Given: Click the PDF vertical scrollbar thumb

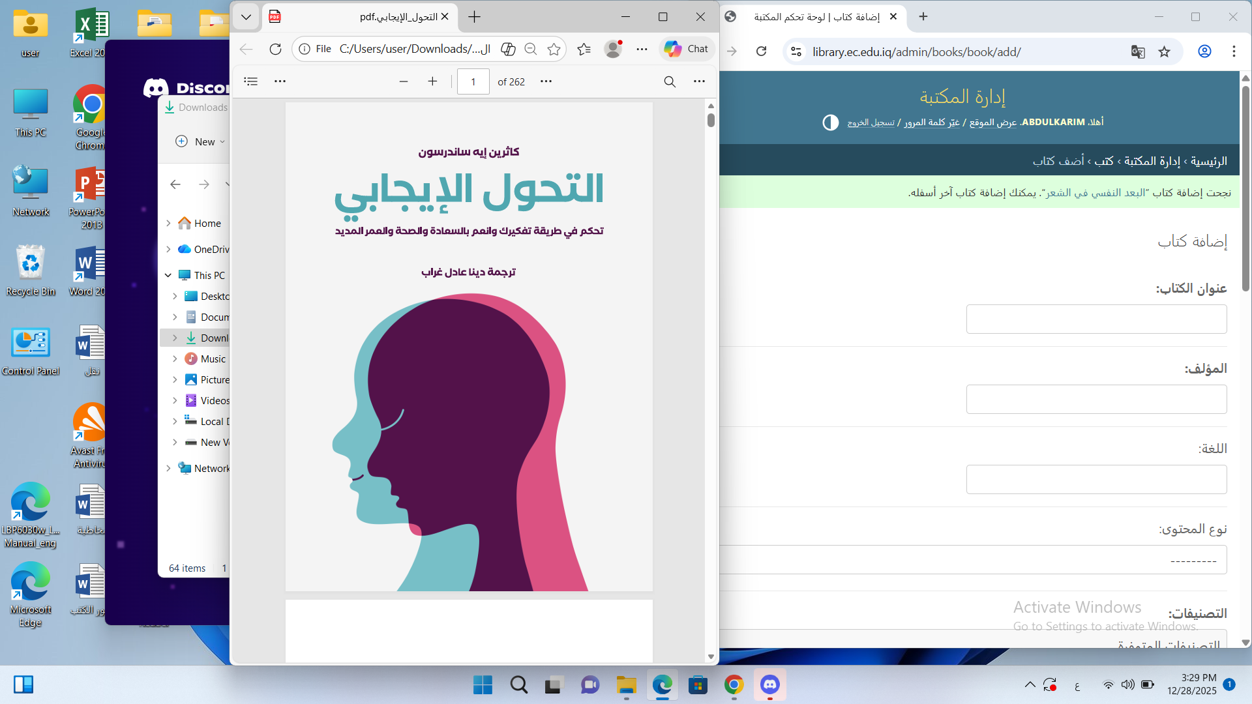Looking at the screenshot, I should pyautogui.click(x=711, y=120).
